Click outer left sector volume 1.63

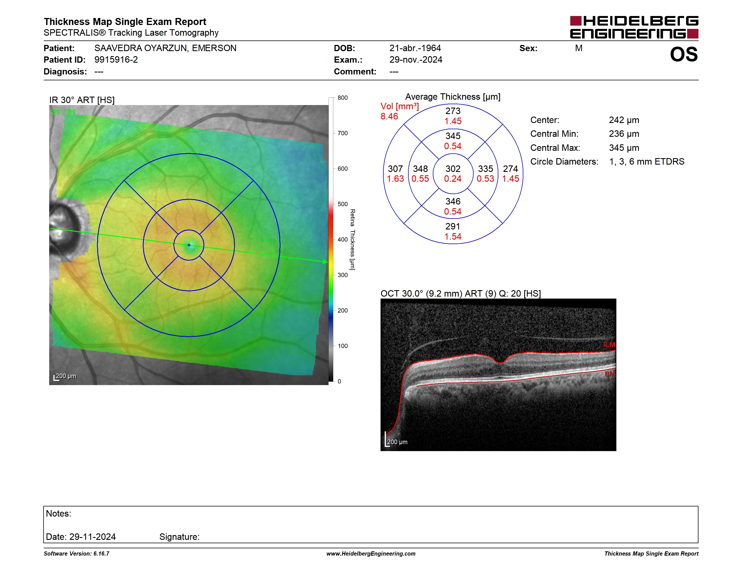coord(395,179)
